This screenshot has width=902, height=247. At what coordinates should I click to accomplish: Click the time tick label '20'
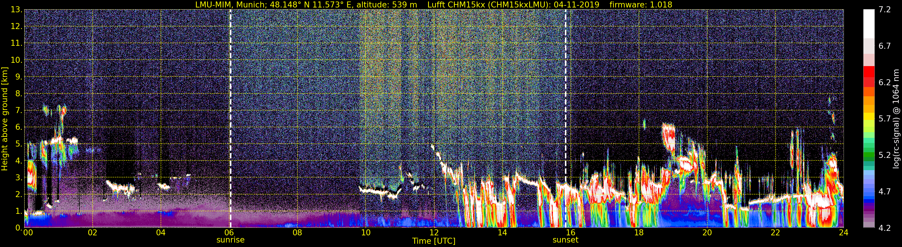coord(707,233)
